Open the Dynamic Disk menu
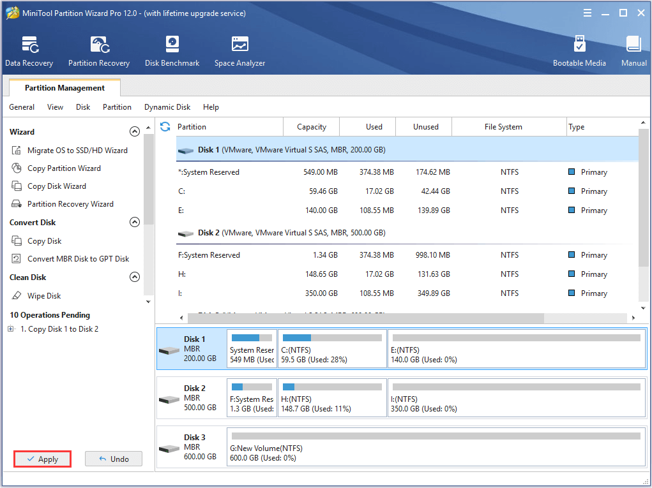 tap(167, 107)
